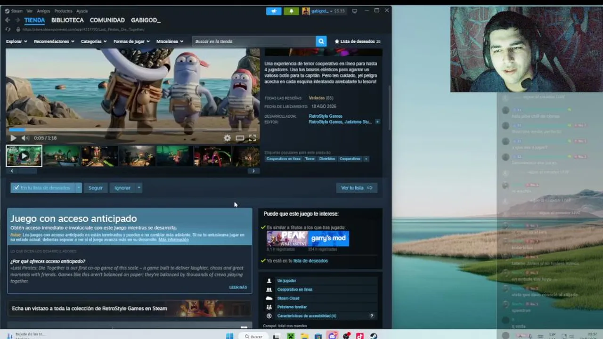Screen dimensions: 603x339
Task: Open the Steam announcements megaphone button
Action: 274,11
